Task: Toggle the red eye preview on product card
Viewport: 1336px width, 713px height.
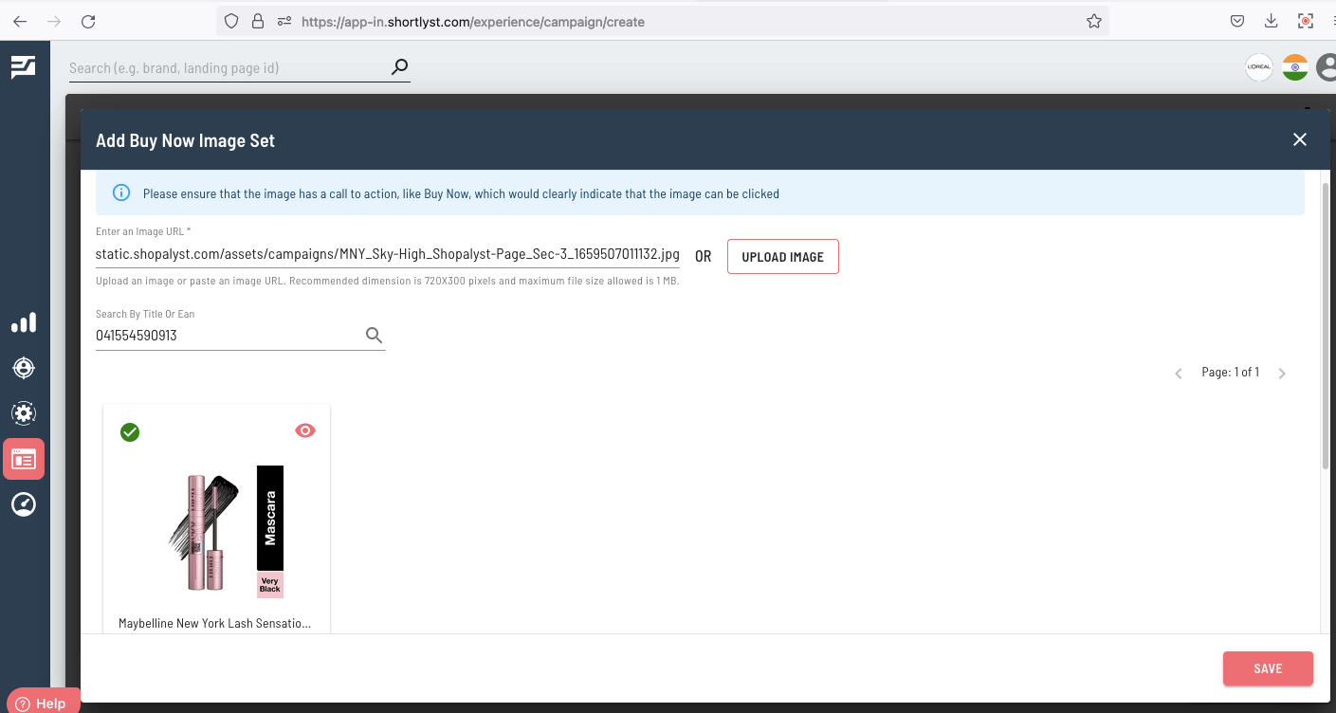Action: 304,430
